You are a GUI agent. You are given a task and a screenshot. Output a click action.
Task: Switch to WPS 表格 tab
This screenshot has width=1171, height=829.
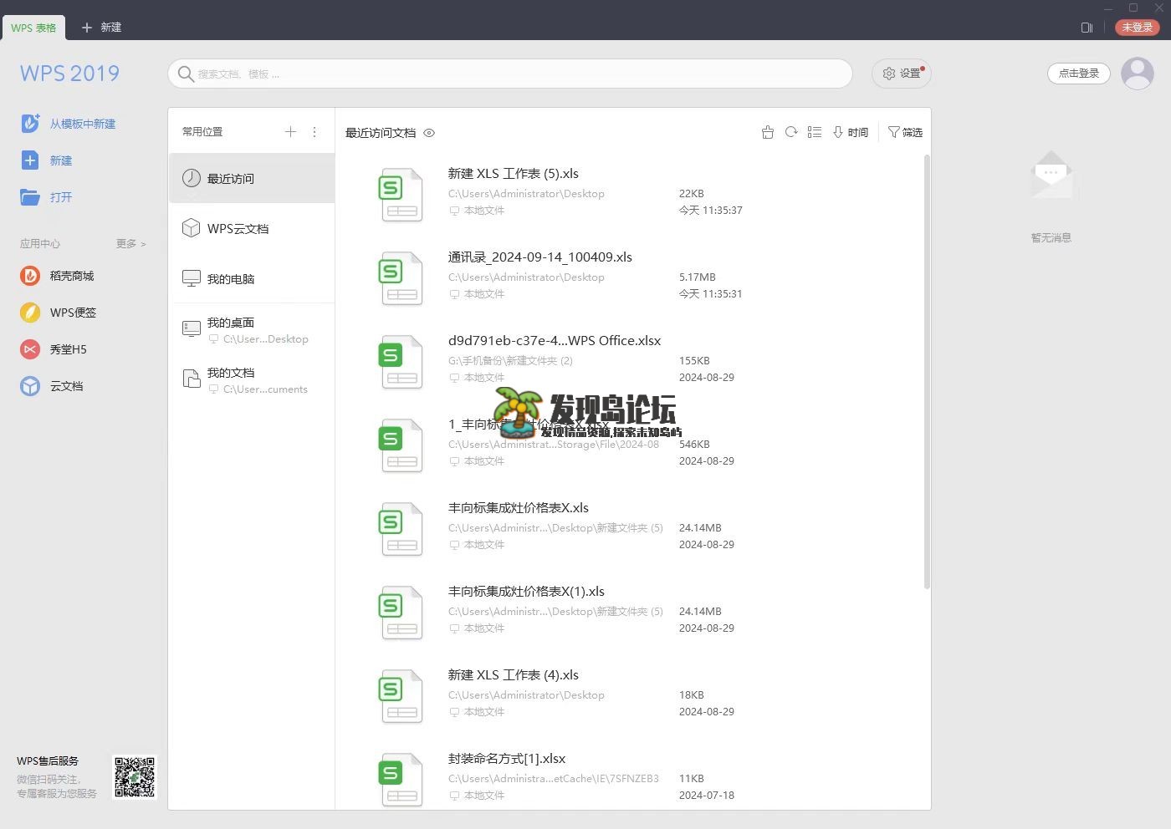[33, 28]
